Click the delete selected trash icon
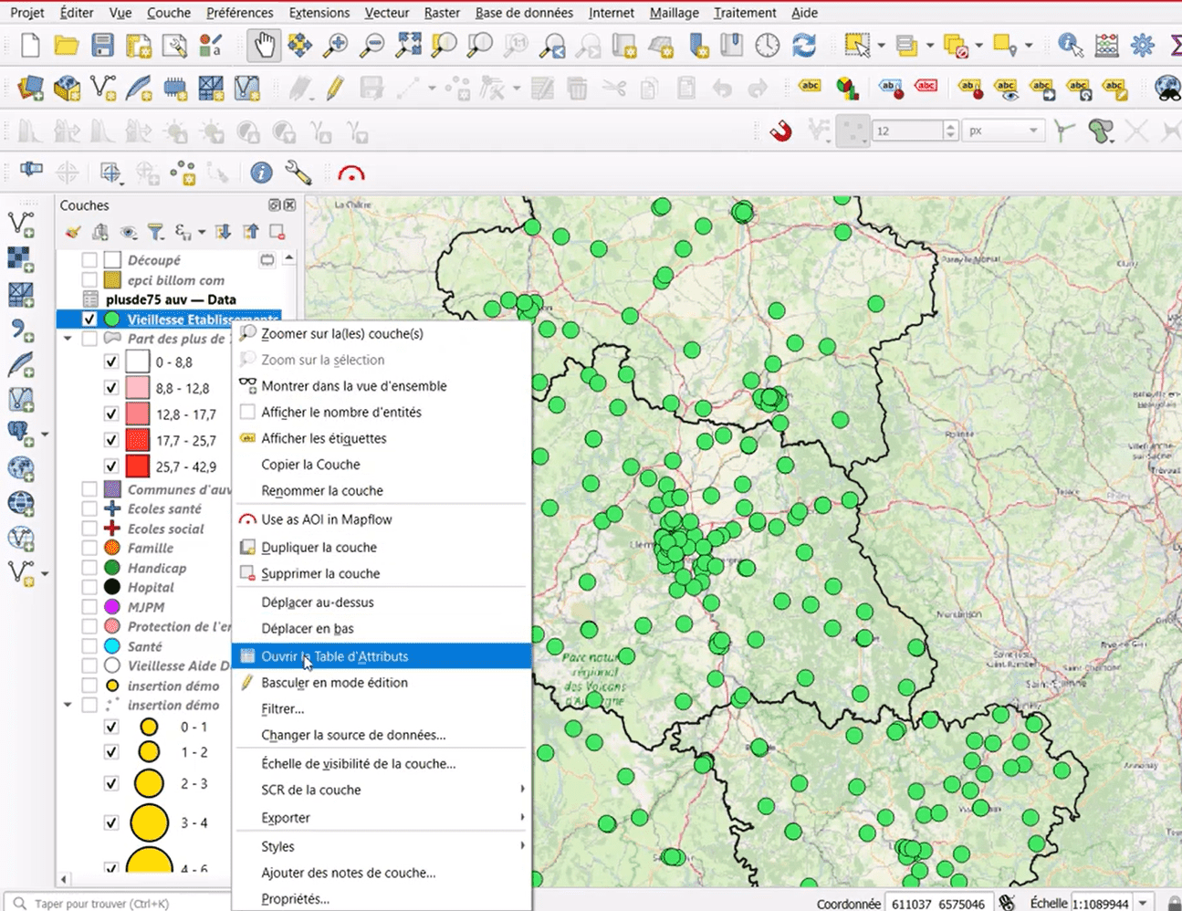The width and height of the screenshot is (1182, 911). coord(577,88)
